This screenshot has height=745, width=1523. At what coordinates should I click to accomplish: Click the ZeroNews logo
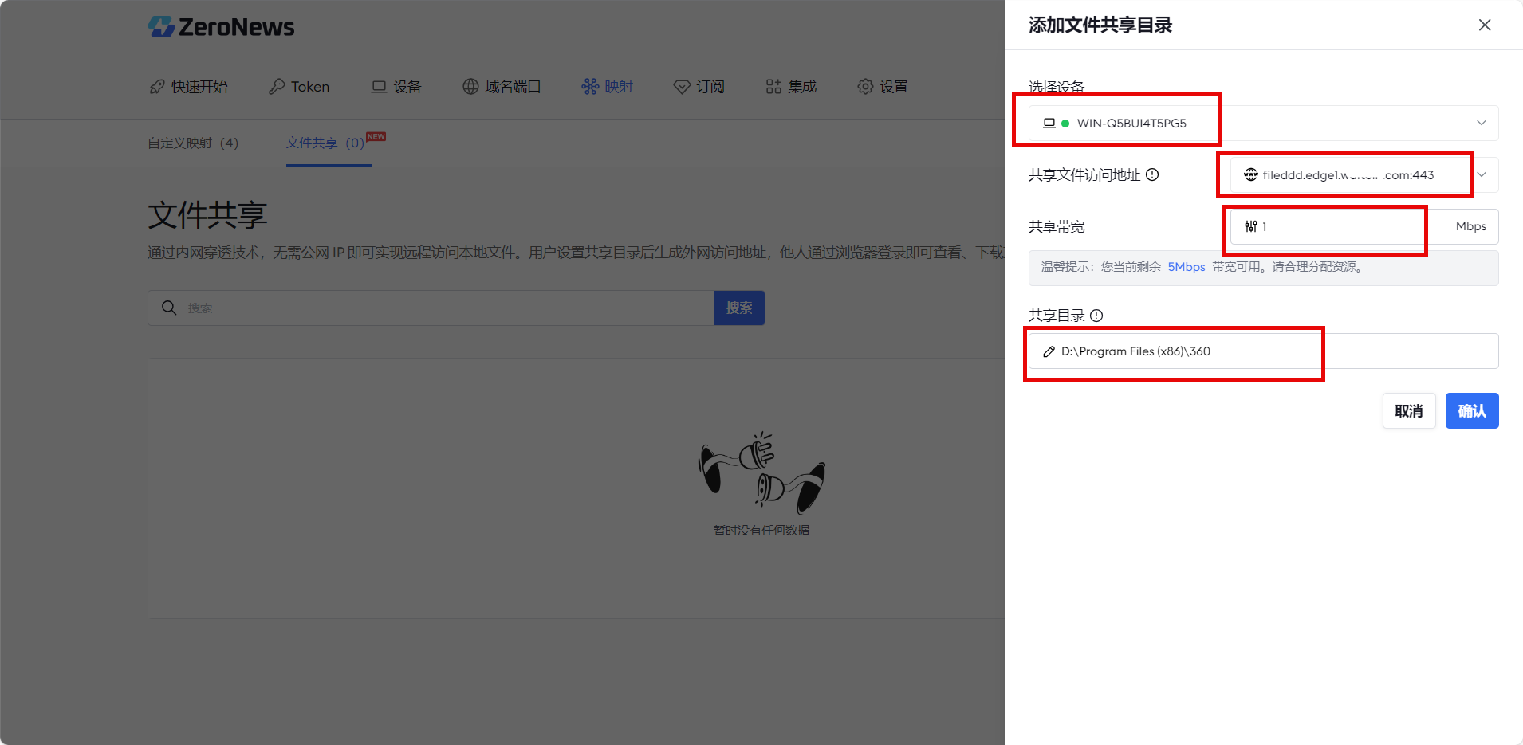pos(221,27)
